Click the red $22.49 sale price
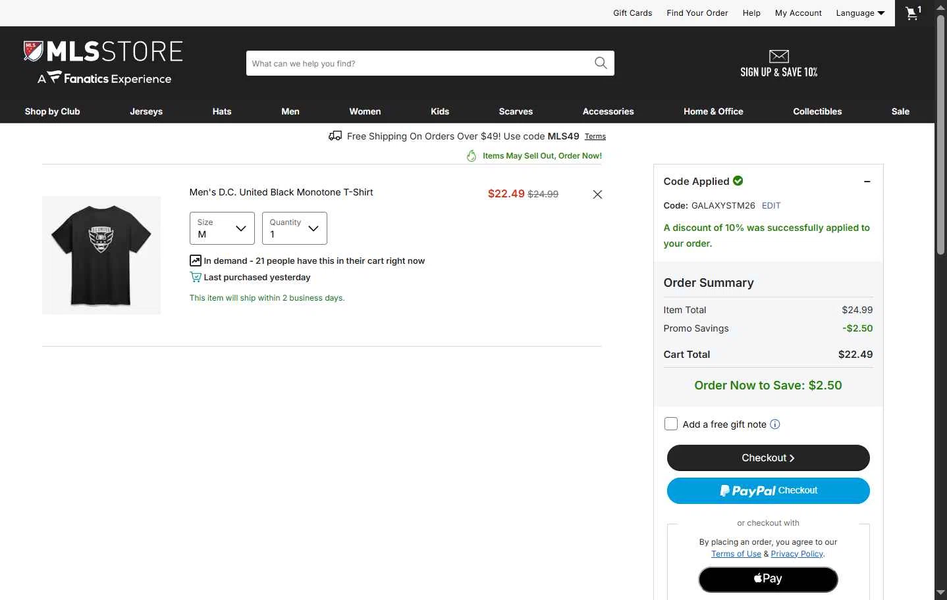The width and height of the screenshot is (947, 600). pos(506,193)
